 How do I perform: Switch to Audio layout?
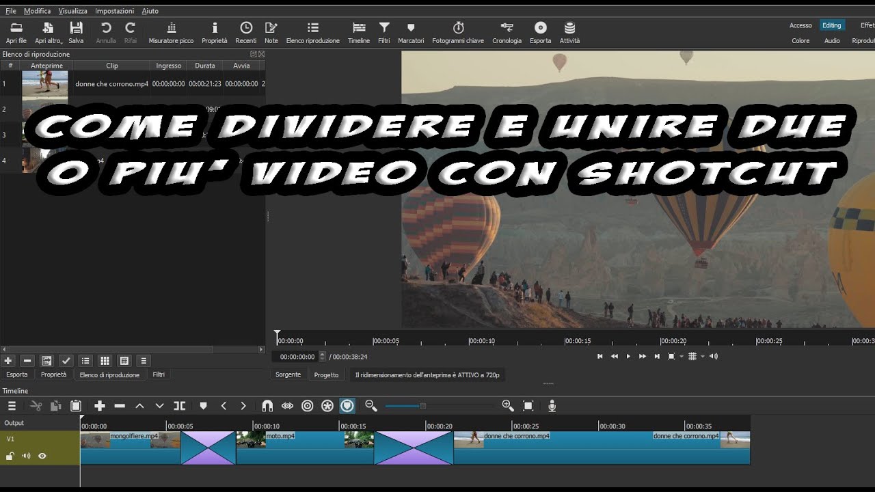[x=832, y=40]
